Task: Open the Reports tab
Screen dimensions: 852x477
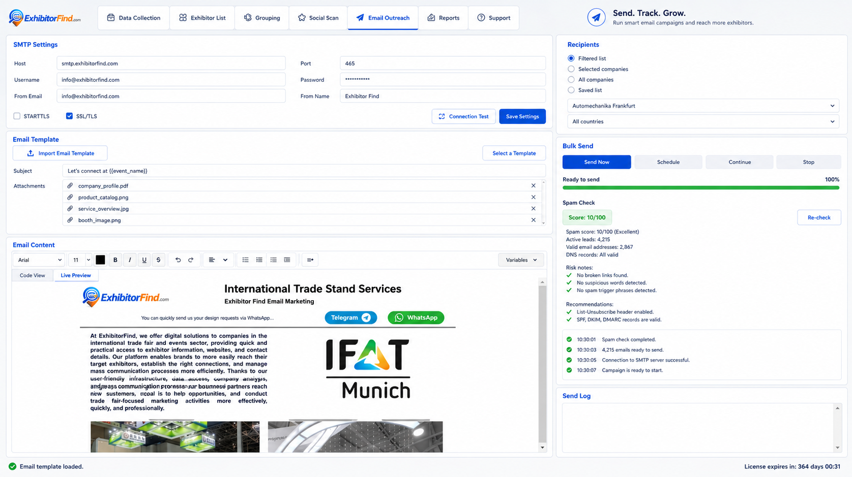Action: [x=443, y=18]
